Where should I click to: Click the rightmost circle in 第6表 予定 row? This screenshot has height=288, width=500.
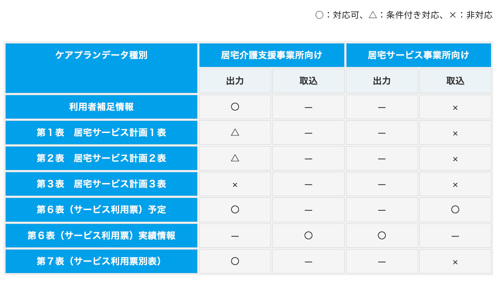point(455,210)
